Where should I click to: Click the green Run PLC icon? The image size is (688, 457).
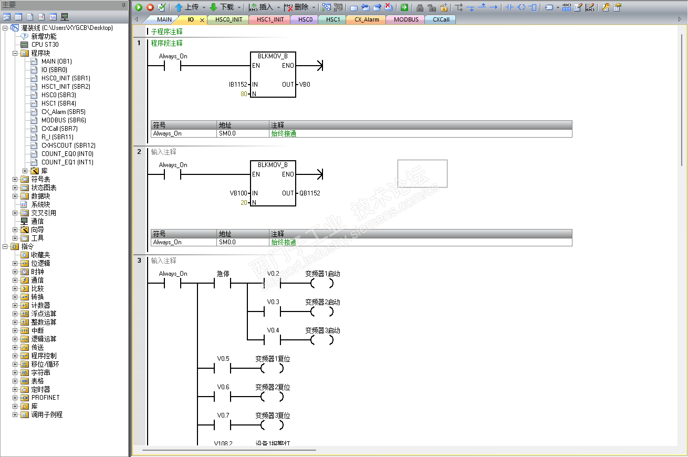pyautogui.click(x=139, y=7)
